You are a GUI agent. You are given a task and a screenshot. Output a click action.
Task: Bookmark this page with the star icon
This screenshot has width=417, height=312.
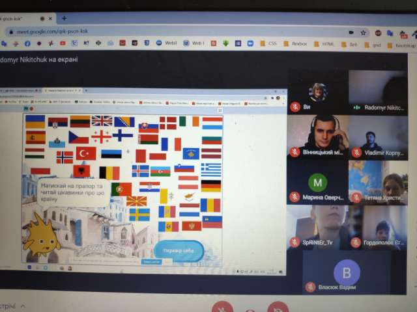(x=363, y=32)
